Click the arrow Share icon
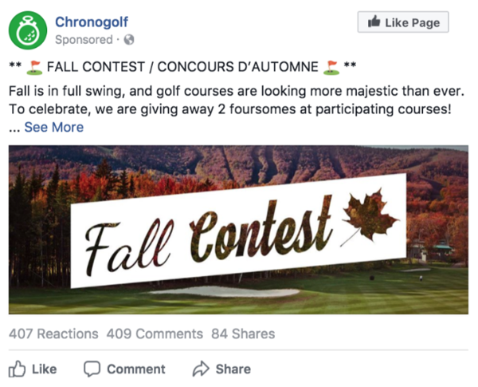Screen dimensions: 478x387 [201, 369]
